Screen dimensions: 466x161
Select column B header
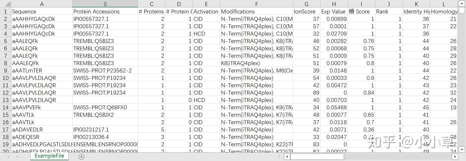[105, 4]
